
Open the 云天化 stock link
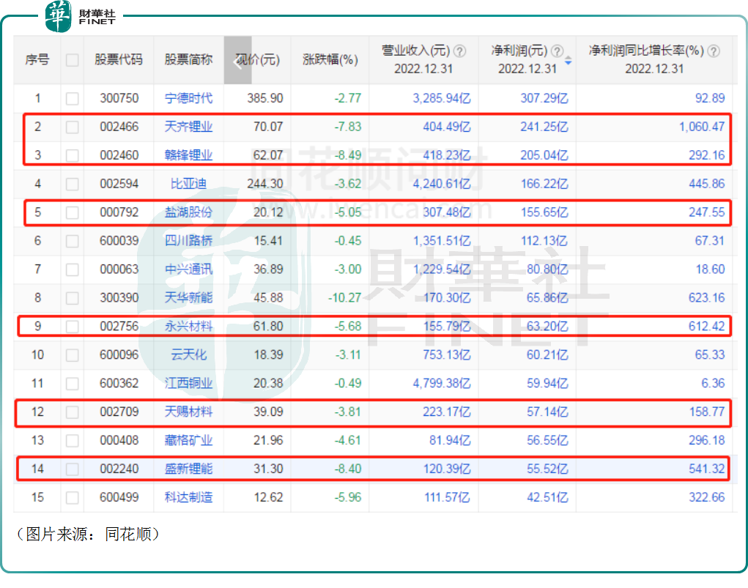point(188,355)
